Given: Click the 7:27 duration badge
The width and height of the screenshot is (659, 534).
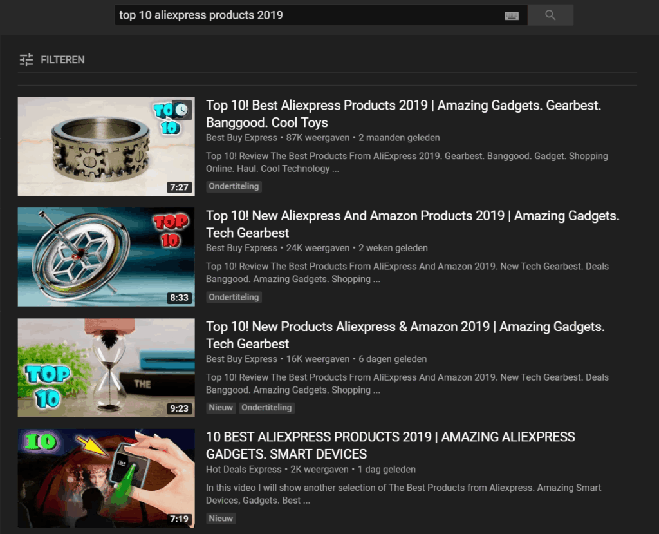Looking at the screenshot, I should click(x=179, y=187).
